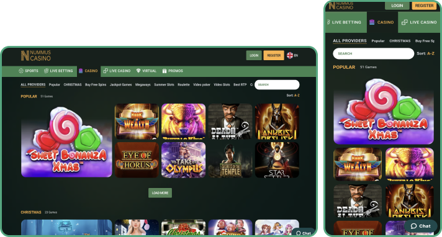Select Popular filter in mobile view
Viewport: 442px width, 237px height.
pos(378,41)
